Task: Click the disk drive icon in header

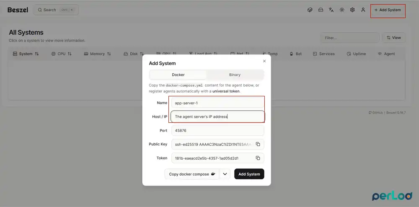Action: click(321, 10)
